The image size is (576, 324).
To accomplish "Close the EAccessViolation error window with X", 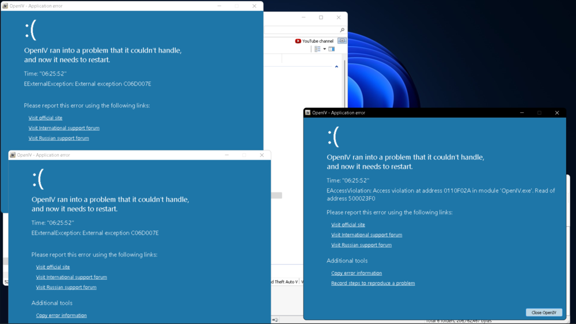I will (557, 113).
